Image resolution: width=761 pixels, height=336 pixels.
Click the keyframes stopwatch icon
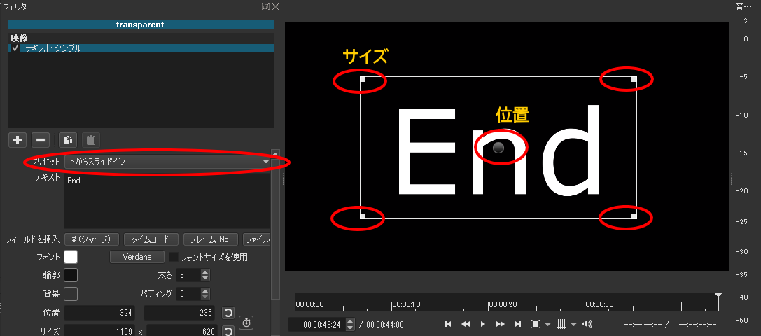click(x=246, y=323)
